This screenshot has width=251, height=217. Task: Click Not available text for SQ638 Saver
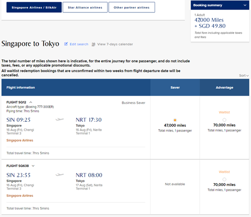point(175,184)
